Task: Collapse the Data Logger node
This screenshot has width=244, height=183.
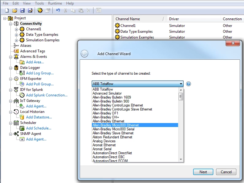Action: pyautogui.click(x=11, y=68)
